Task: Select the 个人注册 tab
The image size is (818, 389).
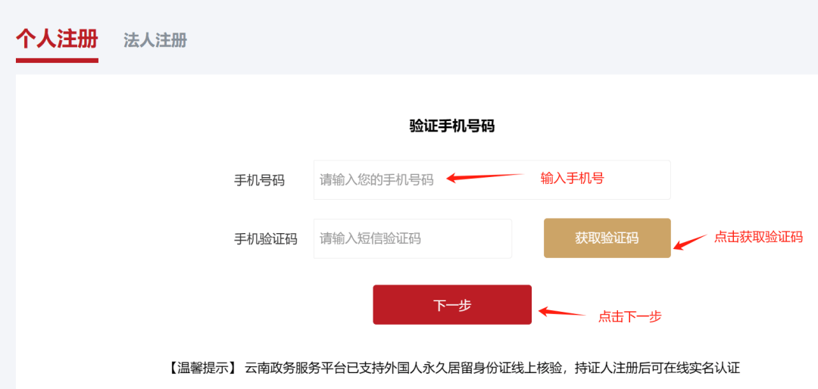Action: click(57, 39)
